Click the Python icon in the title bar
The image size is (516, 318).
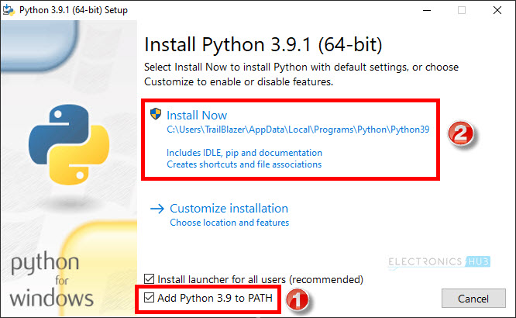pyautogui.click(x=10, y=11)
